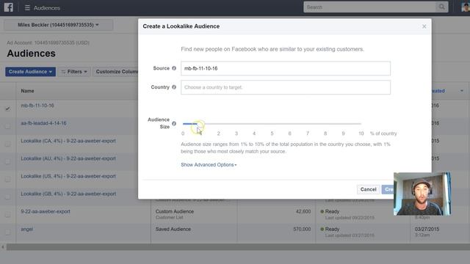Check the Lookalike (AU, 4%) row checkbox
This screenshot has width=470, height=264.
point(8,161)
